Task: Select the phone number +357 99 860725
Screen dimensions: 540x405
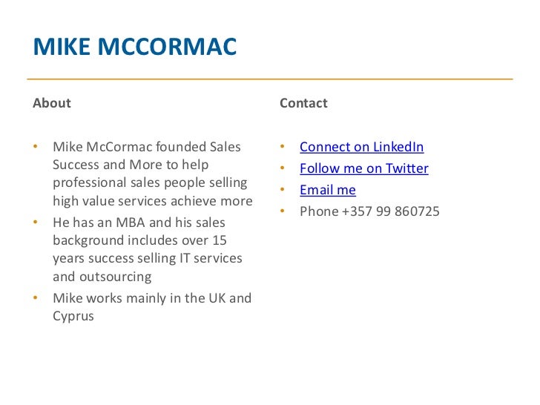Action: tap(390, 211)
